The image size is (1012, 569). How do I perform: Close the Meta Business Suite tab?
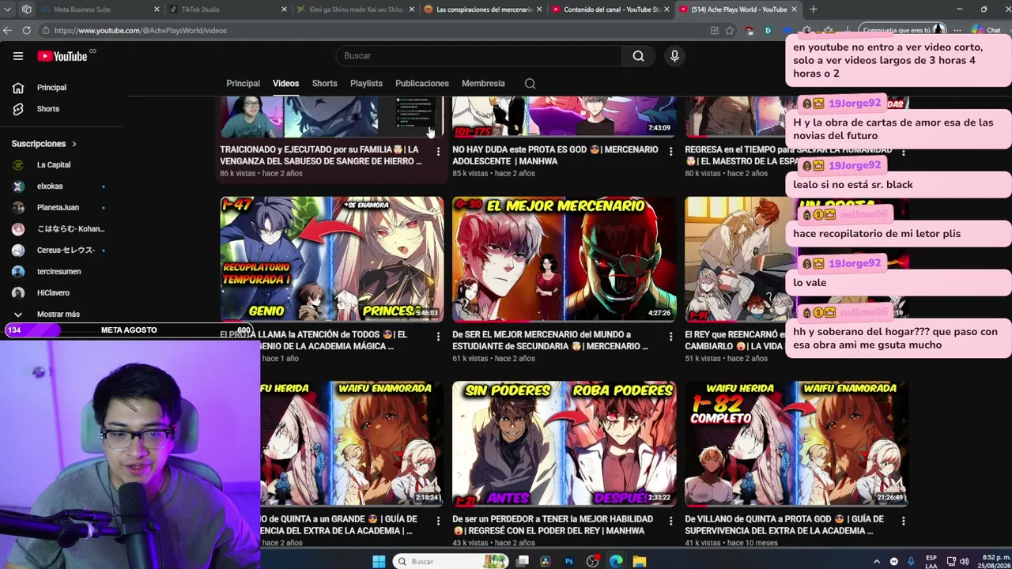coord(157,9)
